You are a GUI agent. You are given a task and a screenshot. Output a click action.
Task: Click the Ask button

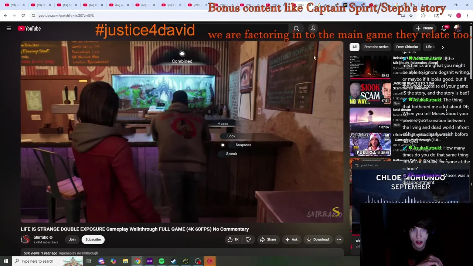click(291, 239)
